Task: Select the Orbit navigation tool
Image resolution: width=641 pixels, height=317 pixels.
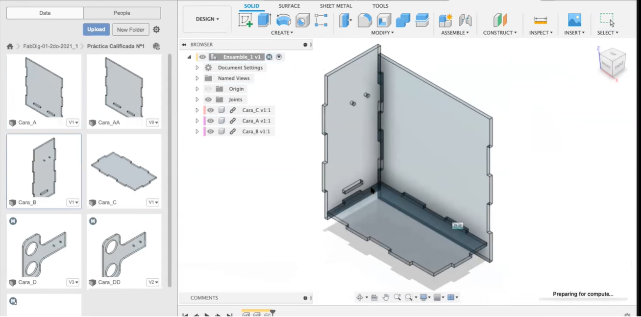Action: click(360, 297)
